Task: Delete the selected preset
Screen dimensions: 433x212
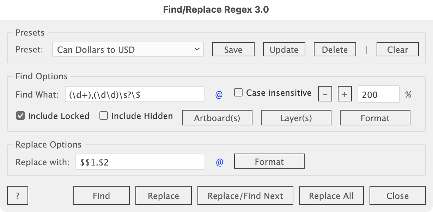Action: point(335,50)
